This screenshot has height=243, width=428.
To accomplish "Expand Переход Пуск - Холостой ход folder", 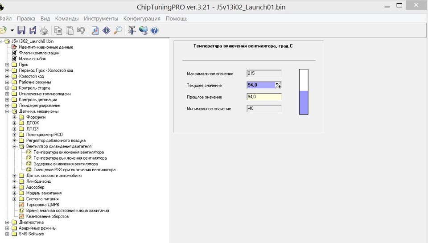I will (x=7, y=70).
